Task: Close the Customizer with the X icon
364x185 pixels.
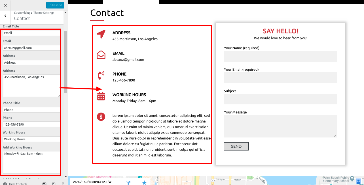Action: [5, 5]
